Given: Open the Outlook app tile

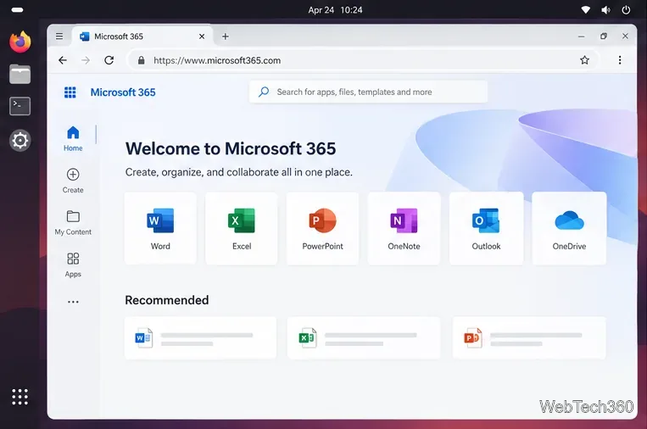Looking at the screenshot, I should (x=486, y=228).
